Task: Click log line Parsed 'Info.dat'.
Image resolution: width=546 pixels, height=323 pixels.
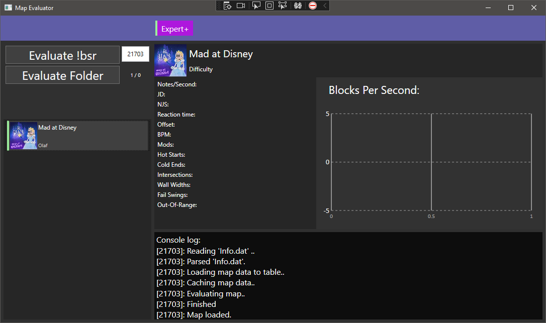Action: (201, 261)
